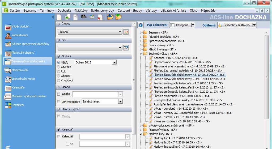This screenshot has height=149, width=272.
Task: Click the delete report icon with red X
Action: tap(100, 17)
